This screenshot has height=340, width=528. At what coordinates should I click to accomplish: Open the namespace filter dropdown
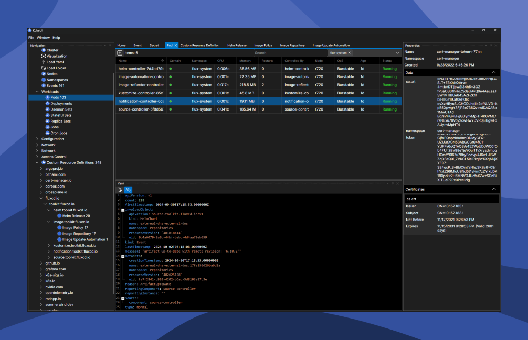pos(397,53)
